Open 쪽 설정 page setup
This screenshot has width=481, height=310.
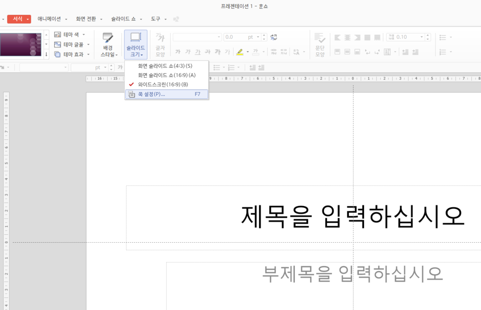167,94
